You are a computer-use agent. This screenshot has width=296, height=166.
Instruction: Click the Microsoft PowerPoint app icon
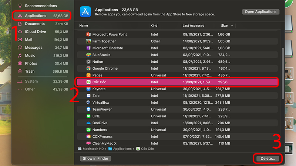click(x=88, y=34)
